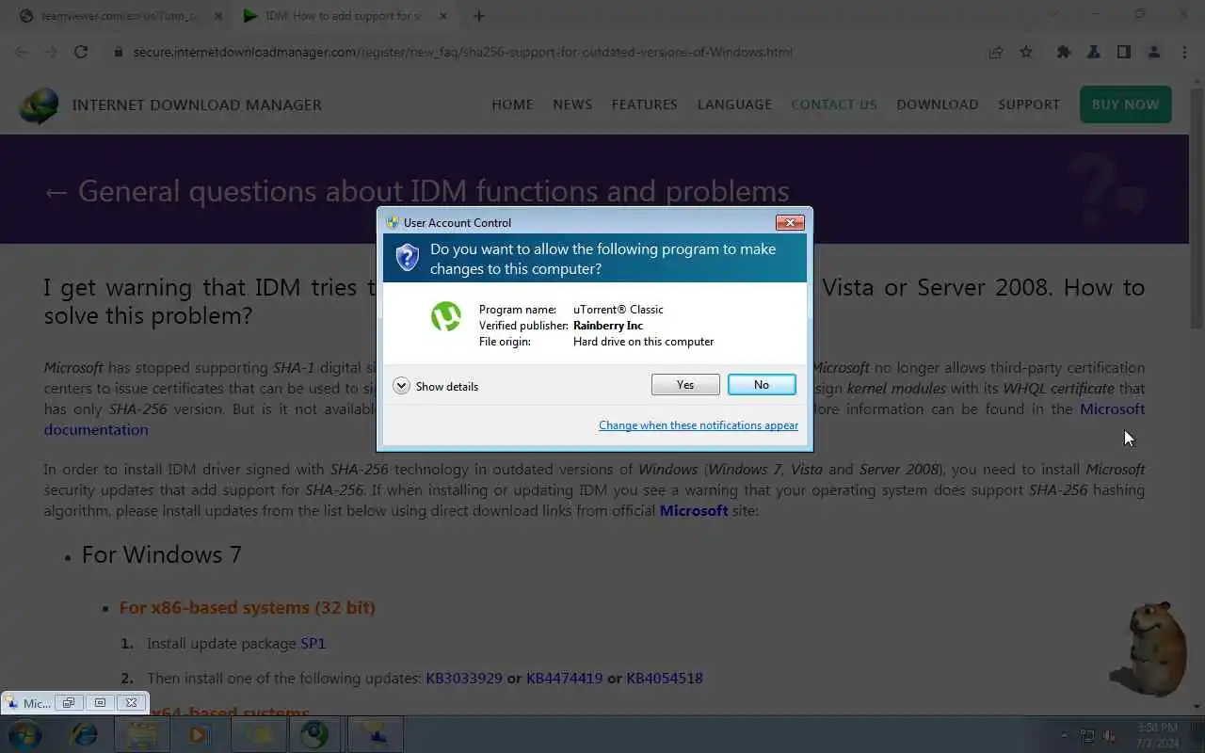1205x753 pixels.
Task: Go forward in the browser
Action: click(x=51, y=52)
